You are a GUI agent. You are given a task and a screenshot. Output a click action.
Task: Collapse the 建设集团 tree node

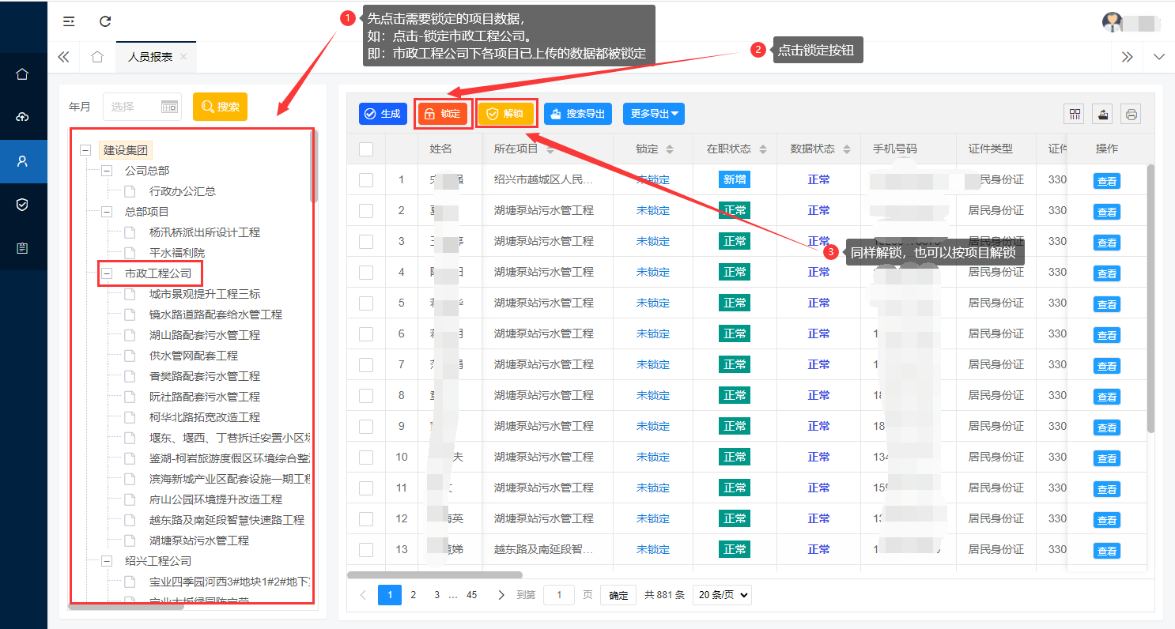(x=85, y=150)
